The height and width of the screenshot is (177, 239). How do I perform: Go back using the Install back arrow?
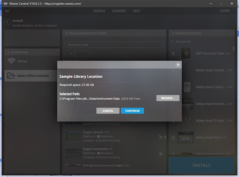pyautogui.click(x=8, y=22)
